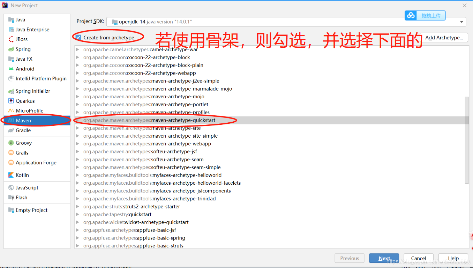Select the Java project type icon
This screenshot has height=268, width=473.
pyautogui.click(x=11, y=20)
